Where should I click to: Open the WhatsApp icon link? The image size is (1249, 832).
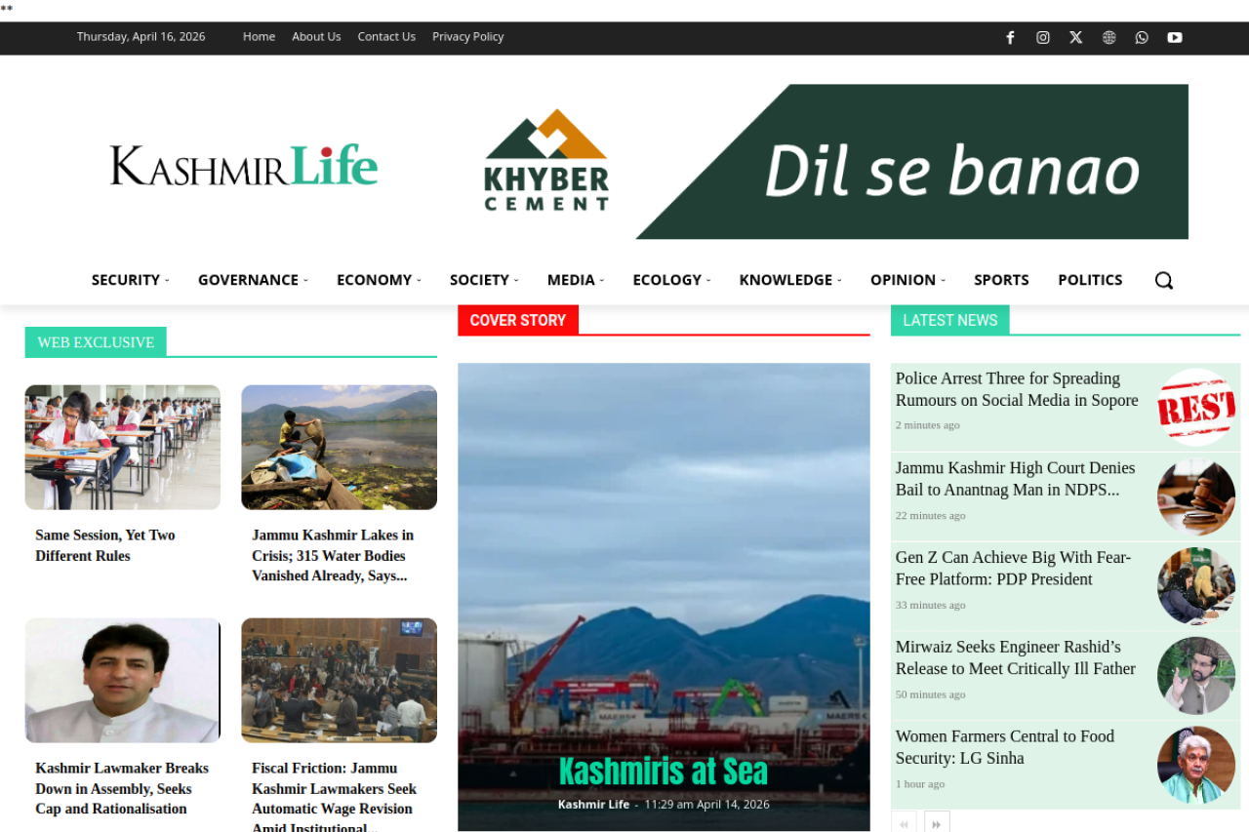pos(1142,37)
